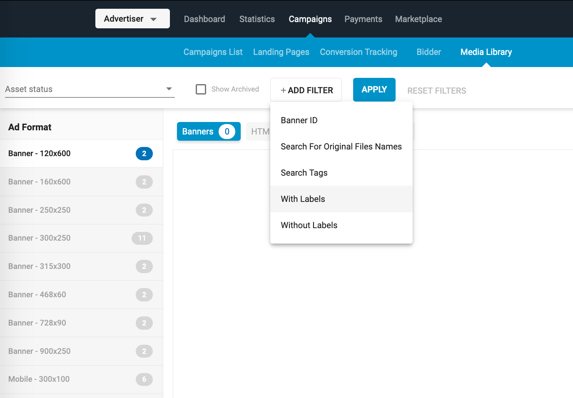The image size is (573, 398).
Task: Expand the Asset status dropdown
Action: point(90,89)
